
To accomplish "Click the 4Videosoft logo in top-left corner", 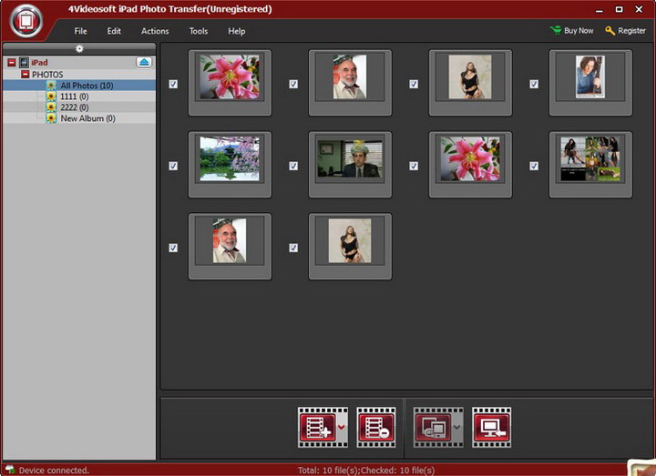I will (27, 22).
